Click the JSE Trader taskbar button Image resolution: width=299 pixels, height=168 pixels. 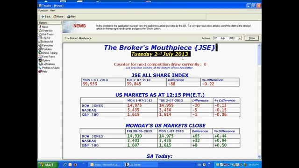141,165
